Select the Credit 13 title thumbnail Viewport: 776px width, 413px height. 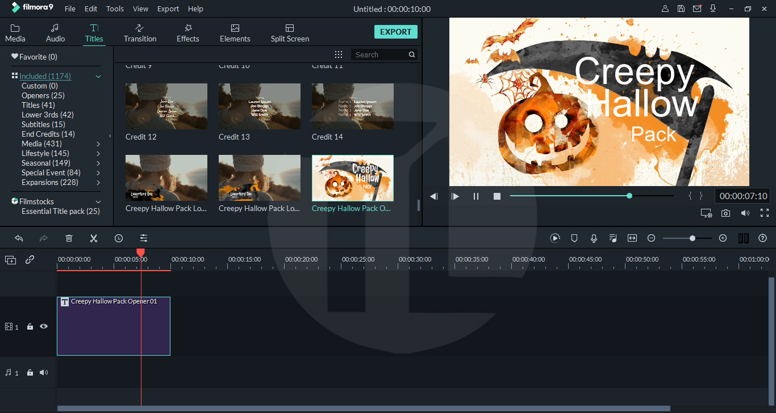(260, 107)
